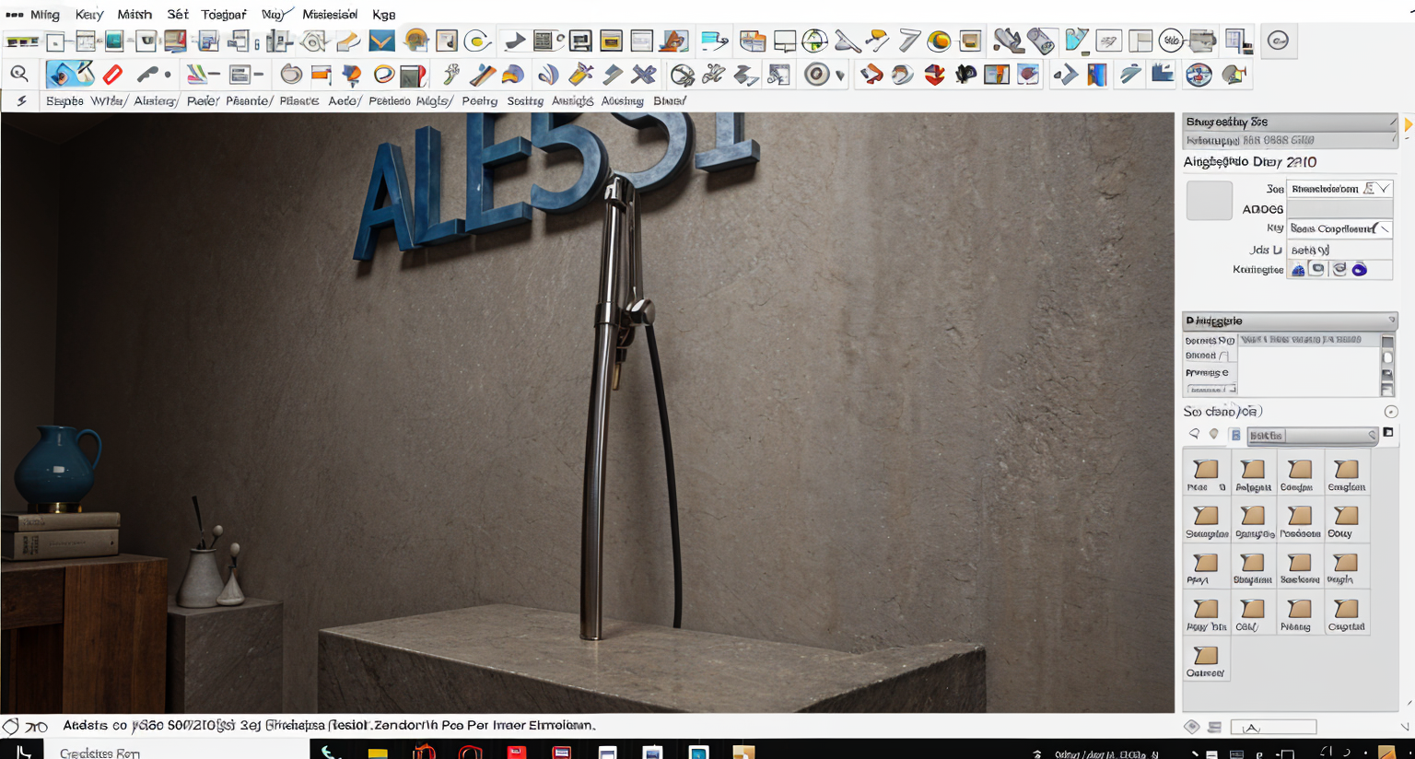Click the crossed tools icon

pyautogui.click(x=643, y=75)
